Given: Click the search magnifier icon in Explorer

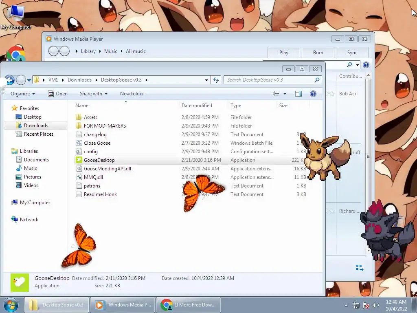Looking at the screenshot, I should tap(317, 80).
